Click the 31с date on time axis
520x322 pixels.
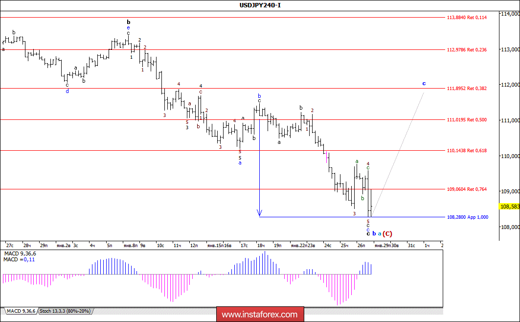[411, 245]
